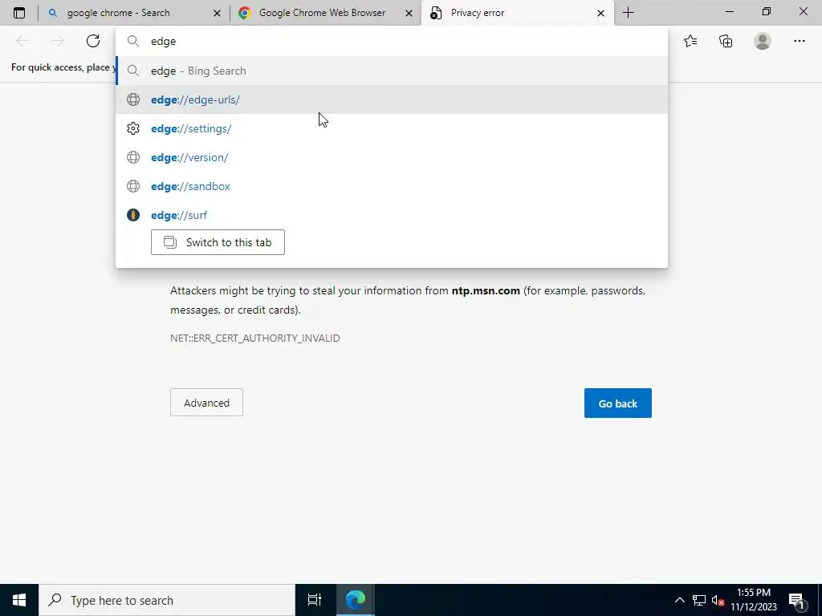Select the edge://sandbox suggestion
Image resolution: width=822 pixels, height=616 pixels.
pos(392,186)
